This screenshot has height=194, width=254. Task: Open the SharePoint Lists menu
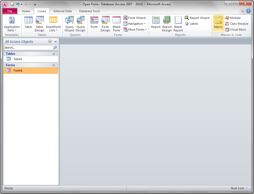pos(53,24)
